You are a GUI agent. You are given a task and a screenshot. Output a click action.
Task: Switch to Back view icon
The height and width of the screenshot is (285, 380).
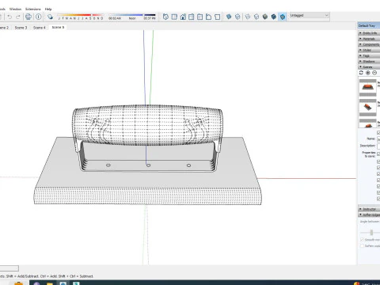[x=200, y=17]
